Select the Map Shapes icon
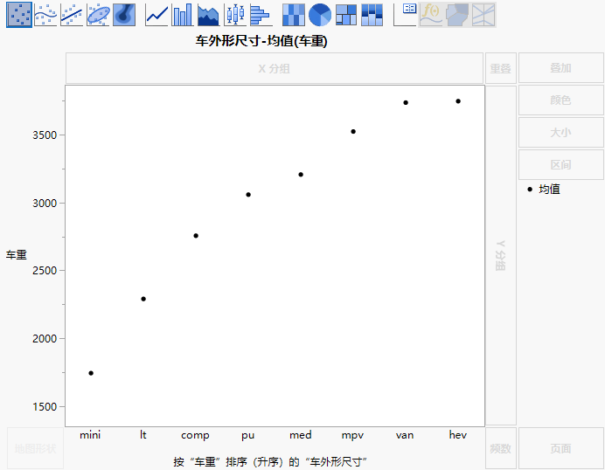Screen dimensions: 605x470 [457, 15]
